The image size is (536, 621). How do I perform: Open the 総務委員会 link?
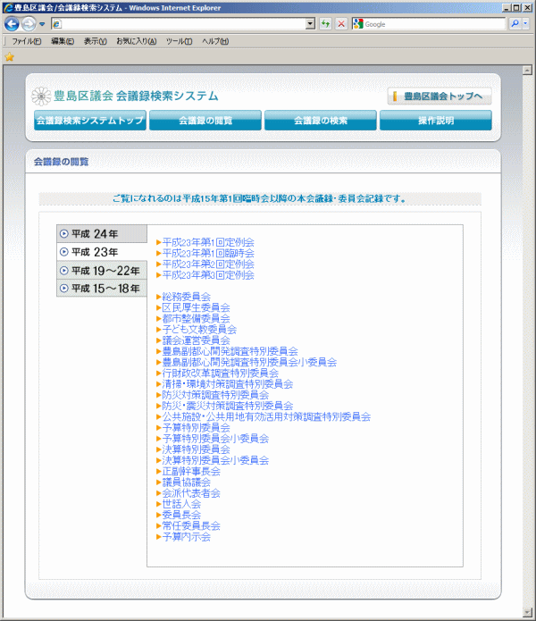point(187,297)
